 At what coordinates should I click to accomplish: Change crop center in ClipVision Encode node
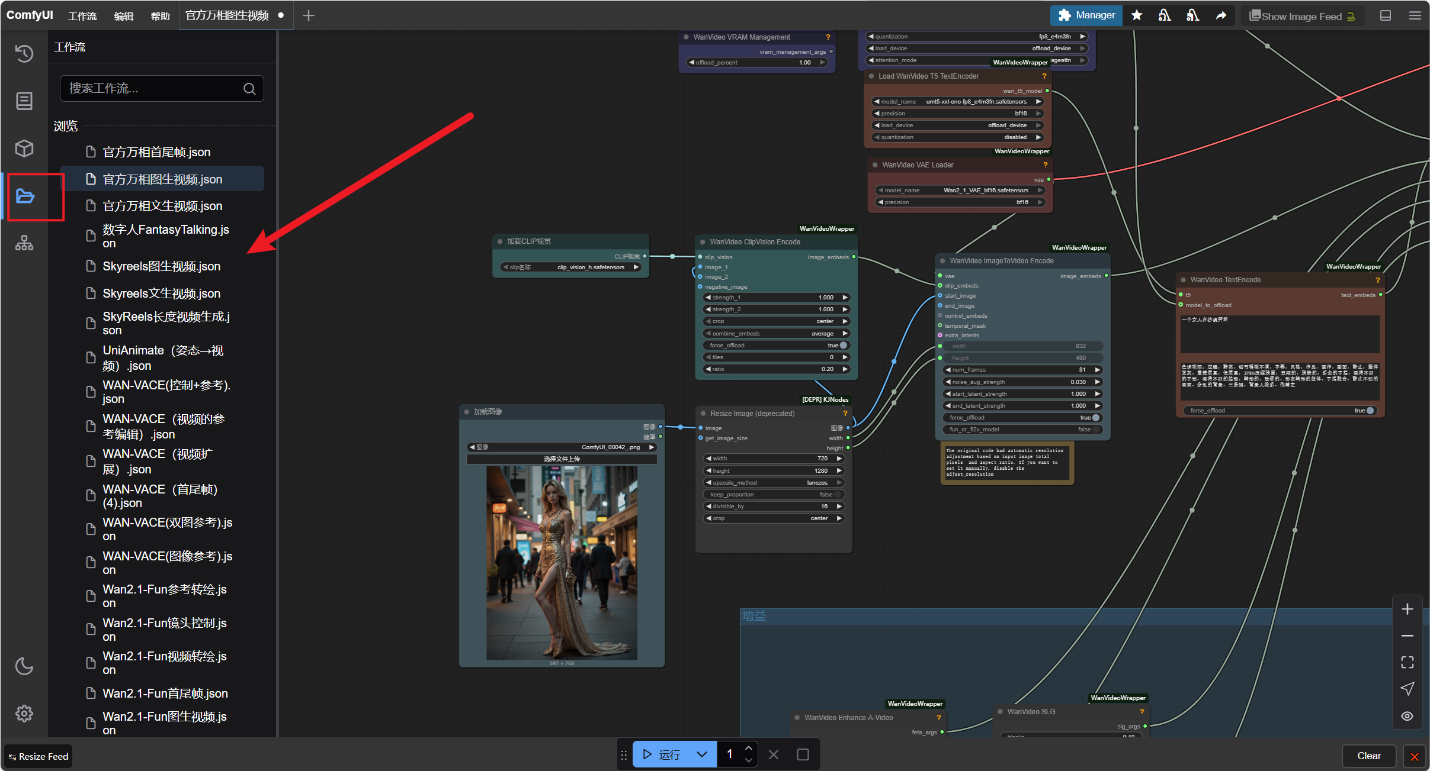click(x=776, y=321)
